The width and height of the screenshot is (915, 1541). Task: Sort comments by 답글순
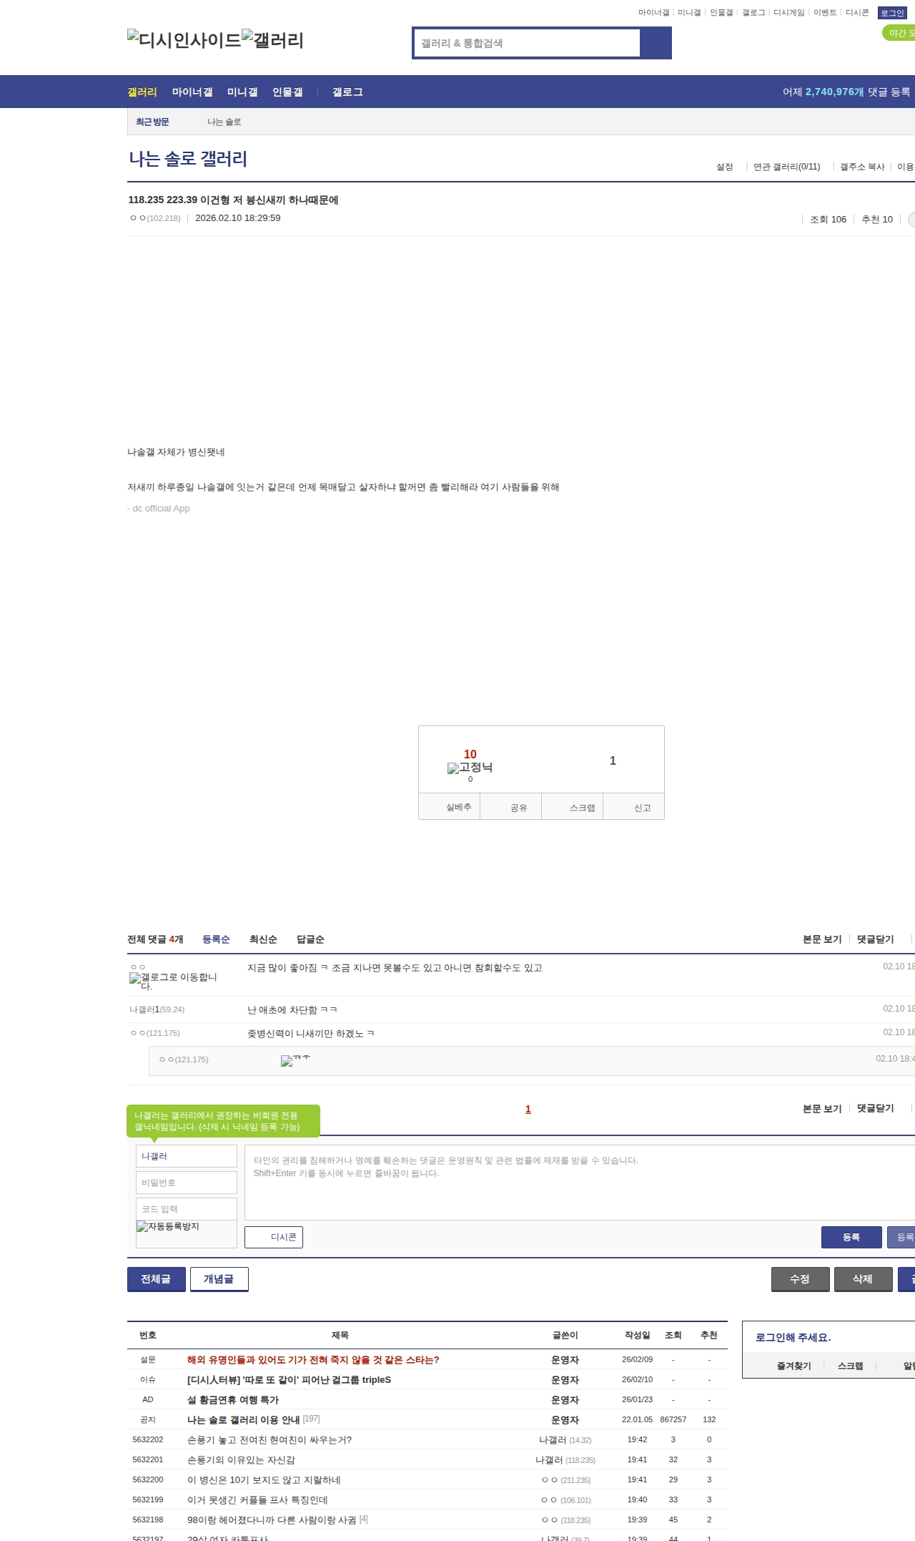(310, 939)
